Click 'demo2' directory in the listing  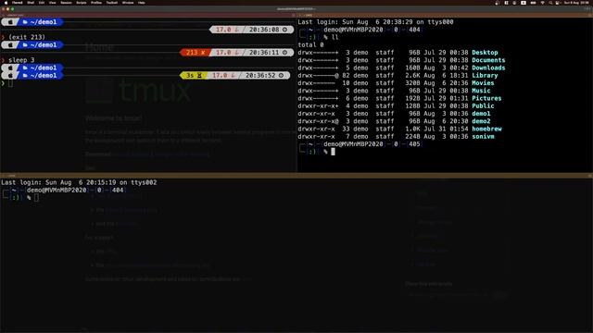tap(481, 121)
